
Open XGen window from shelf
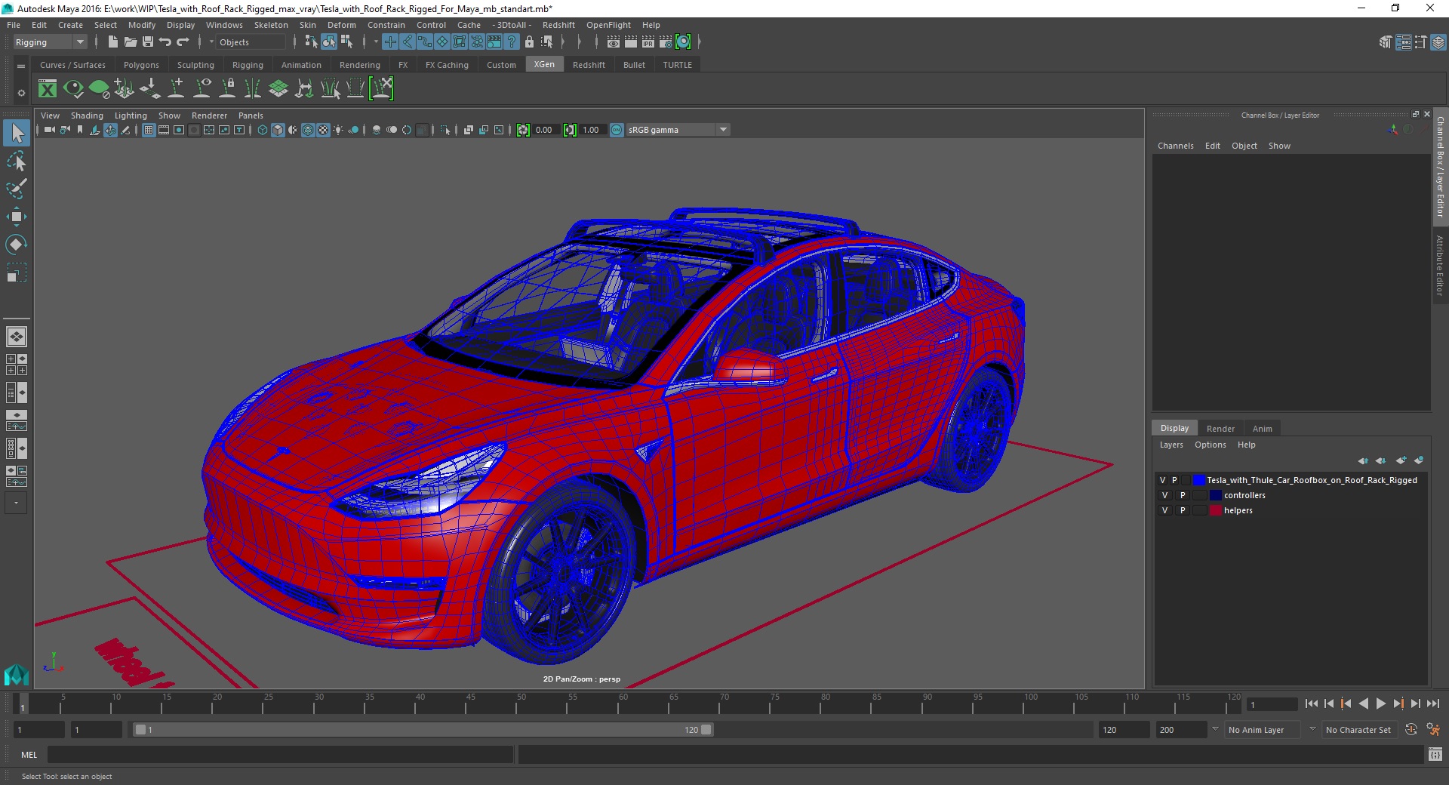[48, 89]
